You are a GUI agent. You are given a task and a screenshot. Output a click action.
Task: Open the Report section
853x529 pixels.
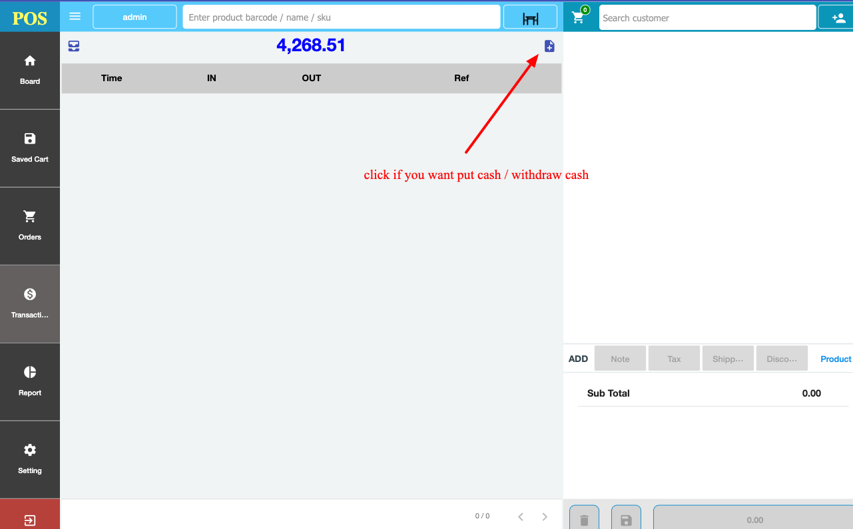coord(30,381)
